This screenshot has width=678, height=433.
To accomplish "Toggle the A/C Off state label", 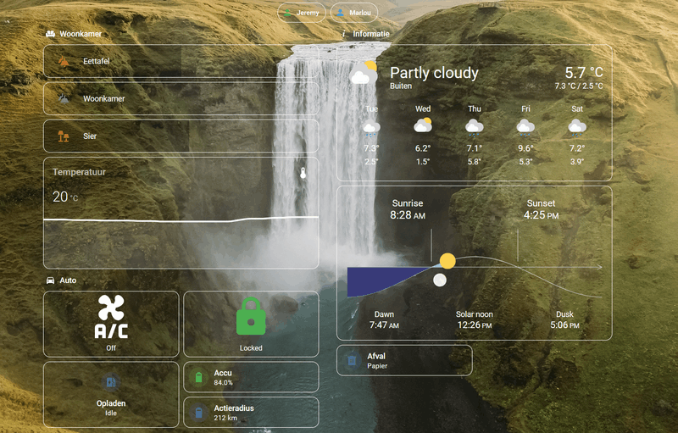I will pyautogui.click(x=111, y=348).
